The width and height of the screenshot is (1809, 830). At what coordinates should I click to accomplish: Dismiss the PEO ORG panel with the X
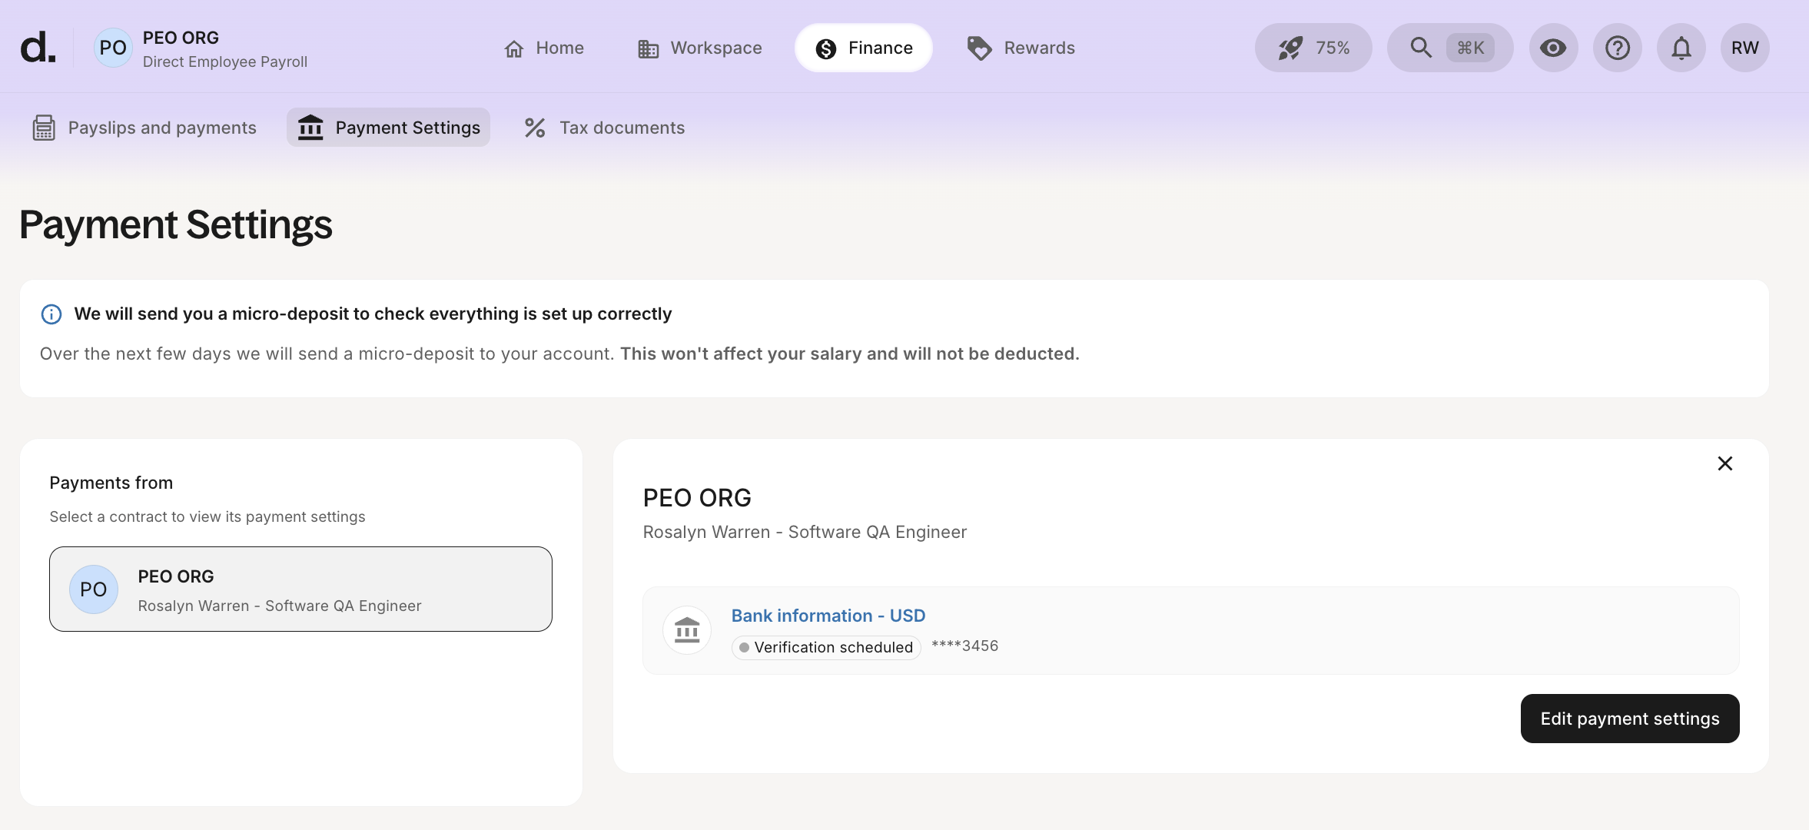pyautogui.click(x=1724, y=463)
